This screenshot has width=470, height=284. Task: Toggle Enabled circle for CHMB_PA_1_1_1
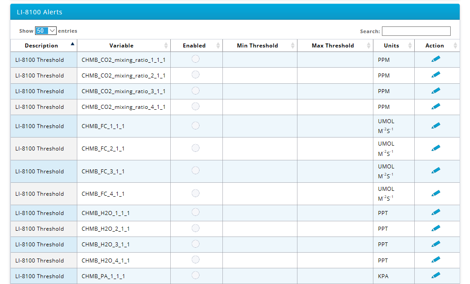195,275
